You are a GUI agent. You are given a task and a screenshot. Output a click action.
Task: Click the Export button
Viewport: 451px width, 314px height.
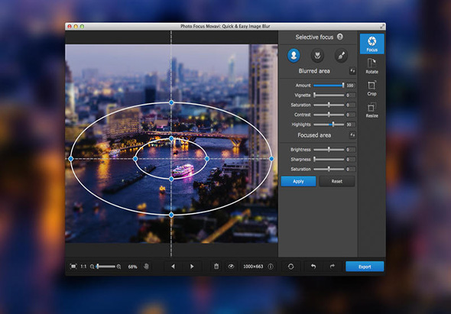pyautogui.click(x=365, y=267)
